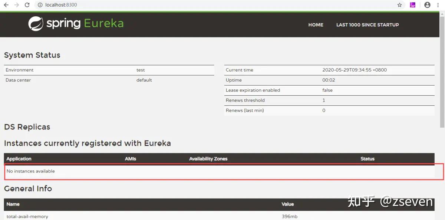445x220 pixels.
Task: Click the Application column header
Action: click(x=19, y=159)
